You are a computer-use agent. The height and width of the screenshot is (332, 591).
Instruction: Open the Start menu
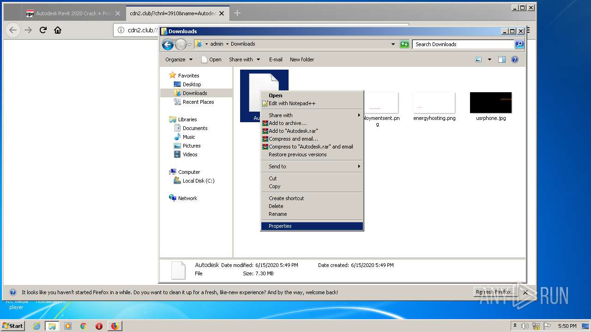(13, 326)
